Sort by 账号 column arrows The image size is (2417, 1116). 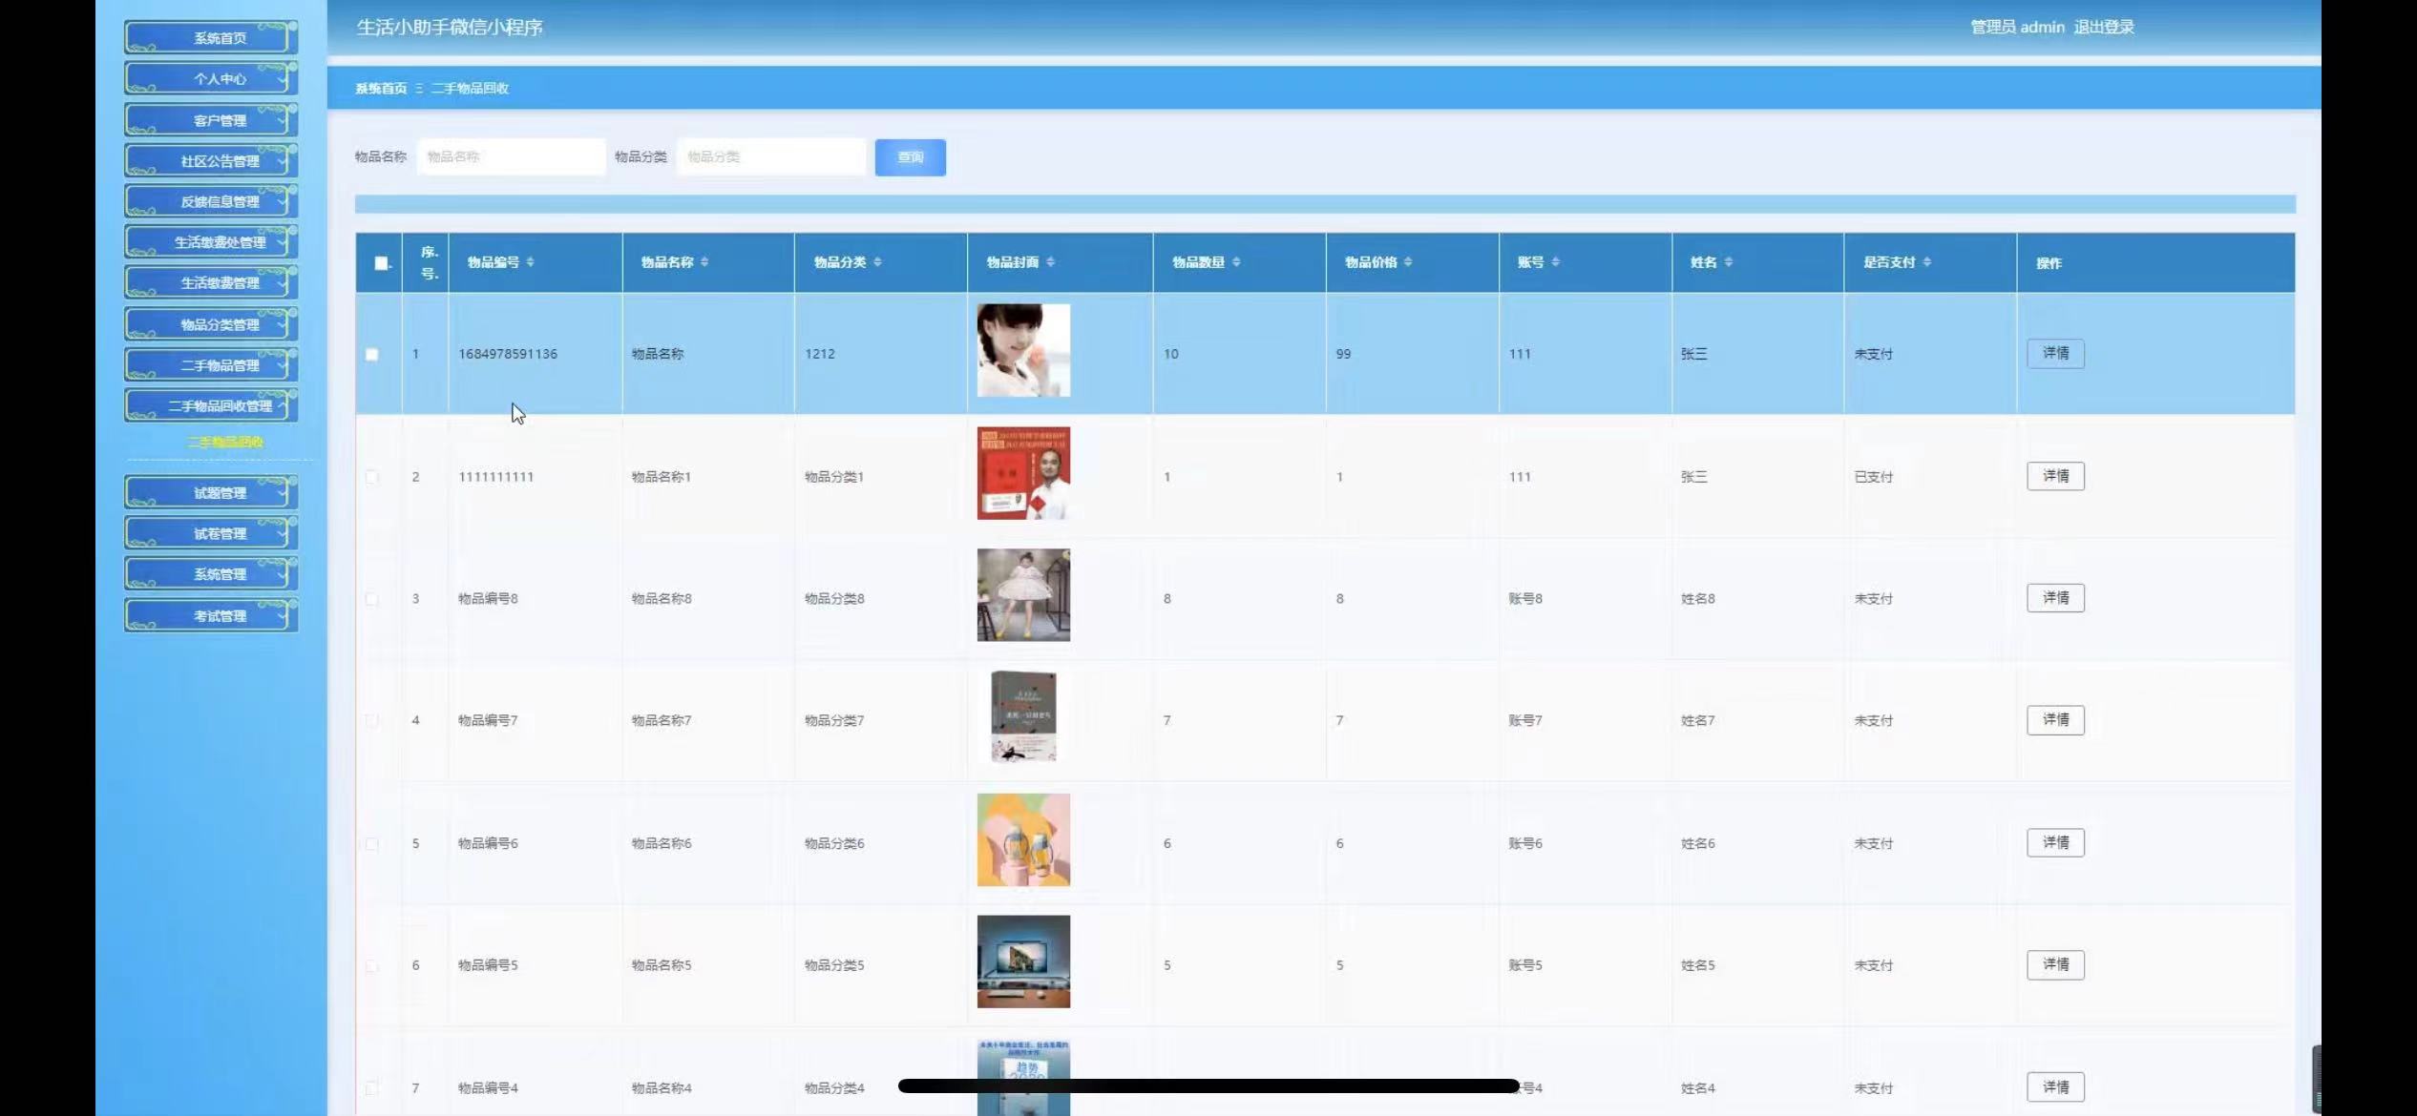1555,262
